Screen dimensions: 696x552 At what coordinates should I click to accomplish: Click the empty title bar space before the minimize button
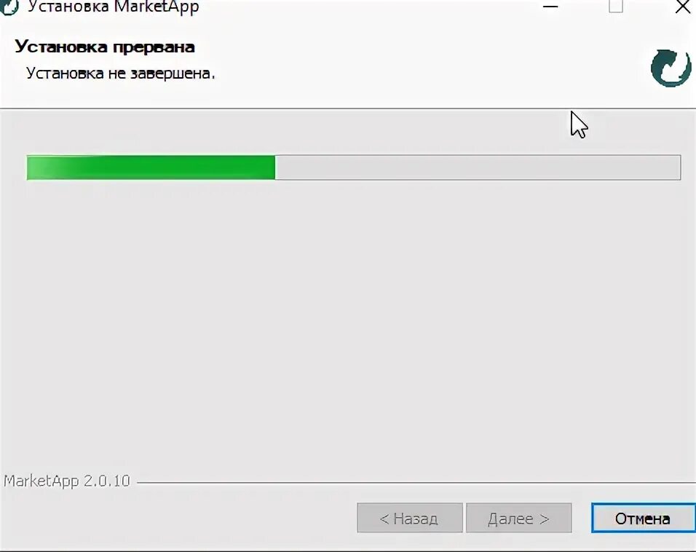(x=368, y=7)
